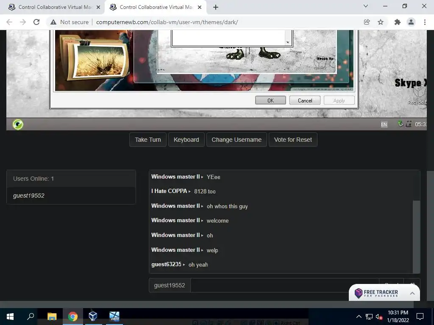Viewport: 434px width, 325px height.
Task: Open the Windows notification center
Action: (420, 317)
